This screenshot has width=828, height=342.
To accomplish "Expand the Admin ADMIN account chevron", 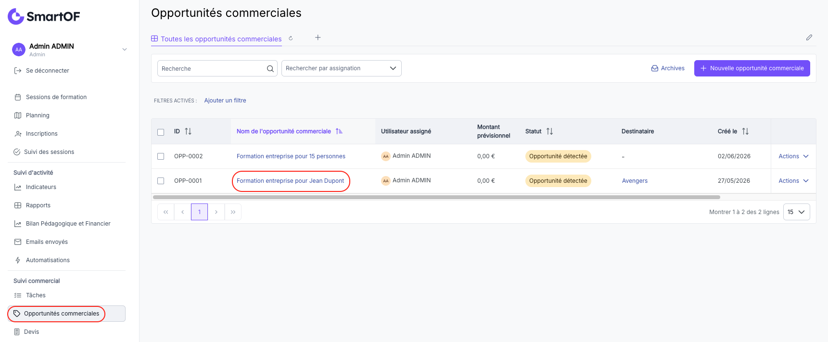I will pyautogui.click(x=125, y=50).
